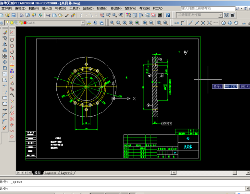The height and width of the screenshot is (194, 250).
Task: Open the QuickCalc calculator
Action: (160, 15)
